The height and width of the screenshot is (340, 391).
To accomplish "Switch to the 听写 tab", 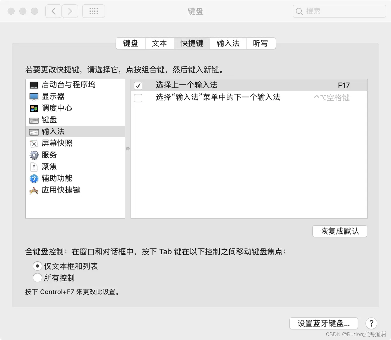I will pos(260,43).
